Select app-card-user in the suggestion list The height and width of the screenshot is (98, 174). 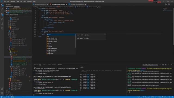tap(53, 38)
